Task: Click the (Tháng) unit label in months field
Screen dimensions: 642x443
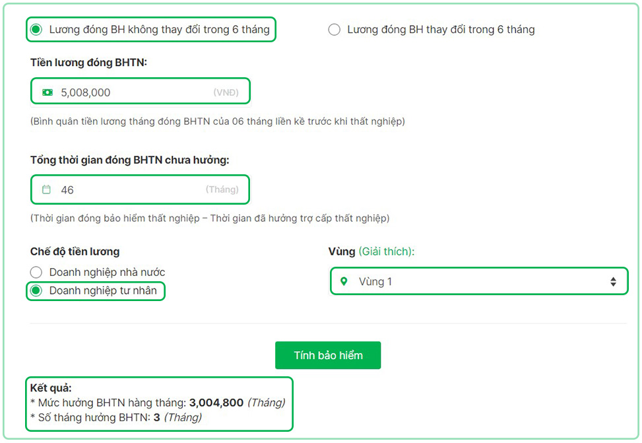Action: (224, 189)
